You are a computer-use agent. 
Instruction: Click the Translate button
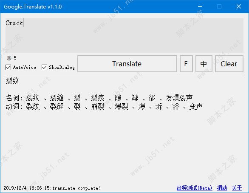coord(127,64)
